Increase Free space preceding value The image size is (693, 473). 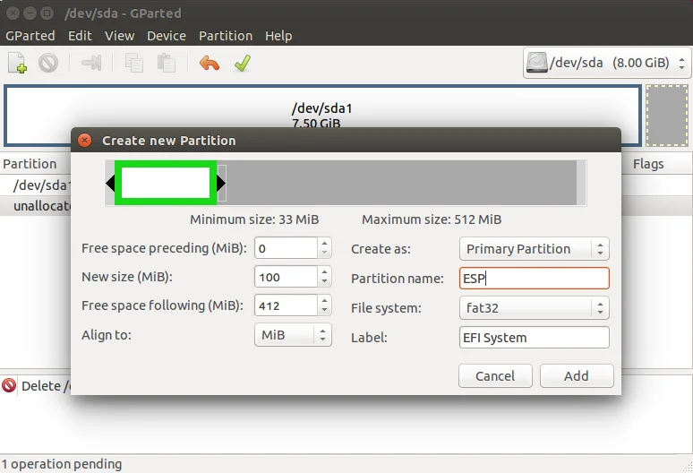[324, 243]
